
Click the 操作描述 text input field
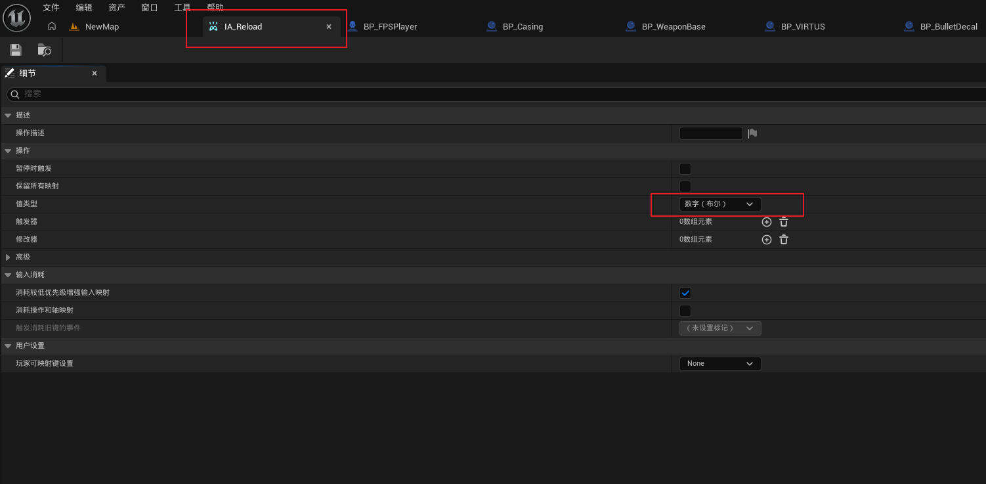[711, 133]
